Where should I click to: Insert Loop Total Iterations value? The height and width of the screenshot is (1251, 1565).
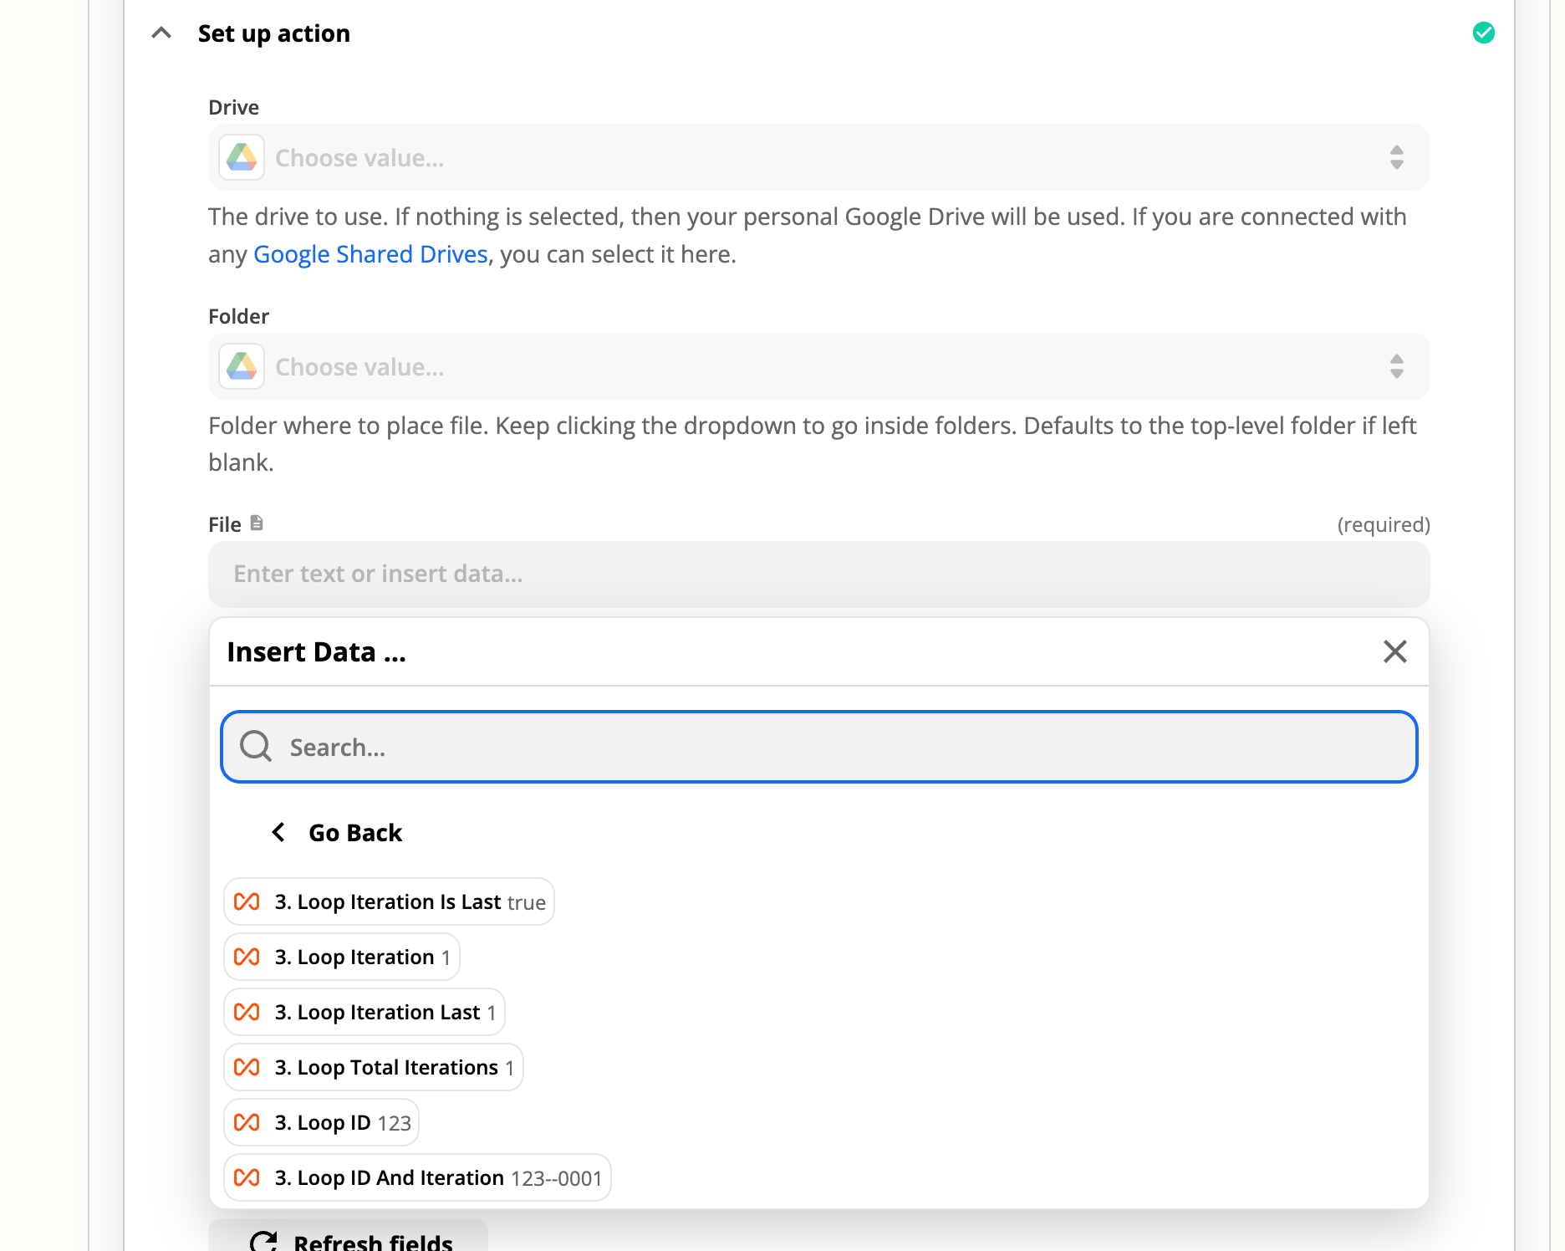373,1067
